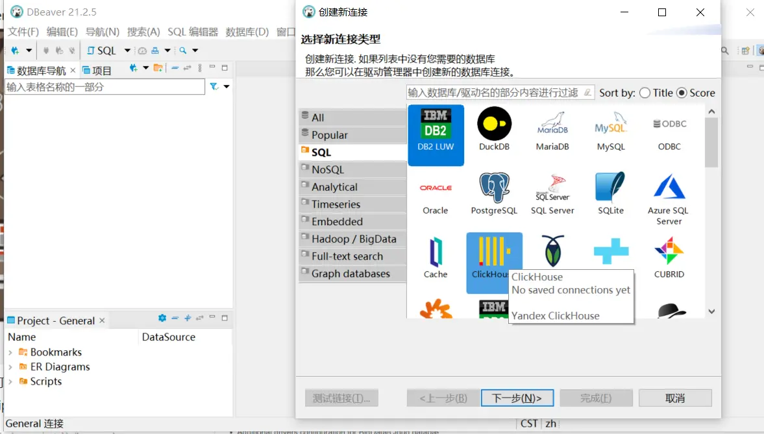Open the 编辑(E) menu
The width and height of the screenshot is (764, 434).
(x=62, y=32)
